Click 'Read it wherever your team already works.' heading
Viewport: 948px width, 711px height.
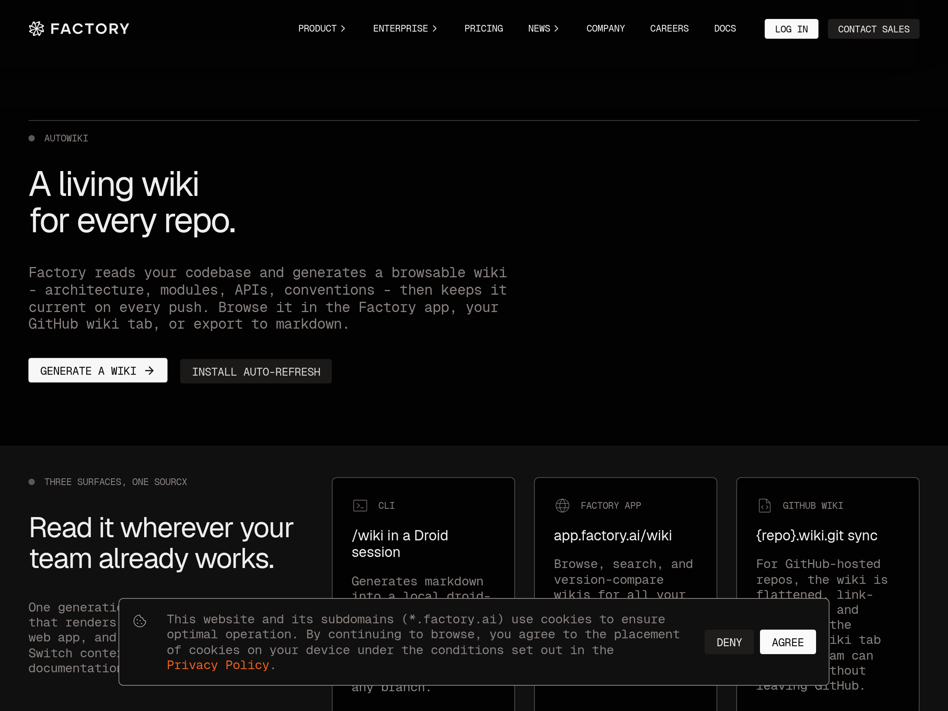point(161,543)
